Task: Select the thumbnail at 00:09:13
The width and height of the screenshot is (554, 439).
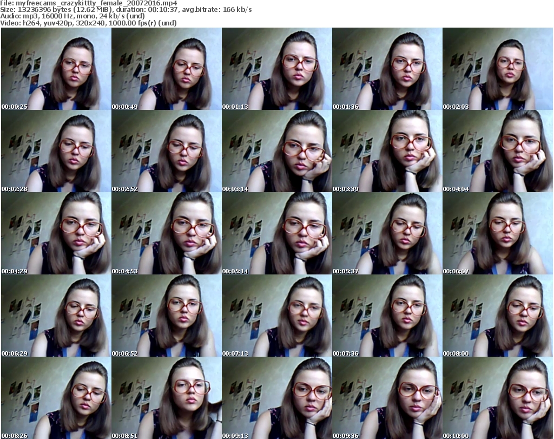Action: tap(277, 398)
